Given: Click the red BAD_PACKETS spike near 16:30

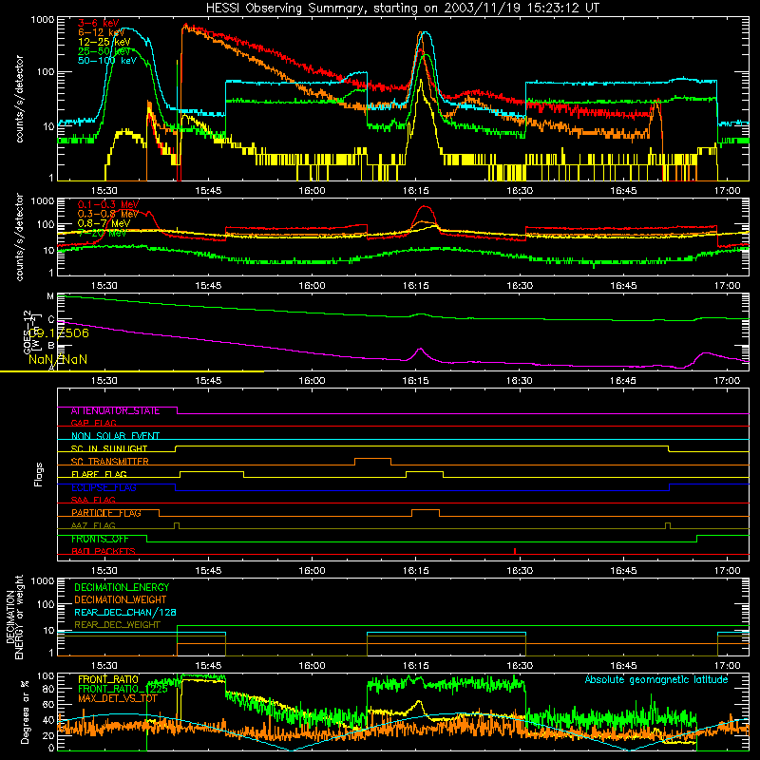Looking at the screenshot, I should pos(515,551).
